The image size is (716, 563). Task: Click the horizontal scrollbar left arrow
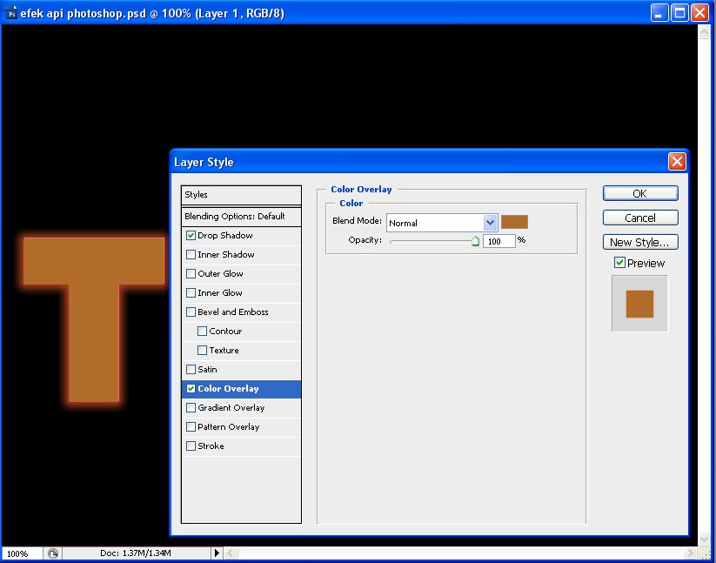point(231,553)
